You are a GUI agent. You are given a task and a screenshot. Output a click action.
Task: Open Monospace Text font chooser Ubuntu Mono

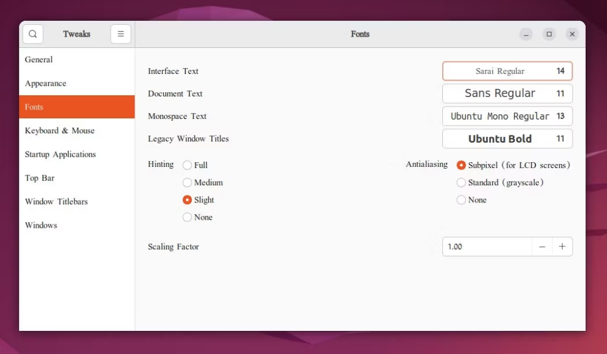coord(507,116)
